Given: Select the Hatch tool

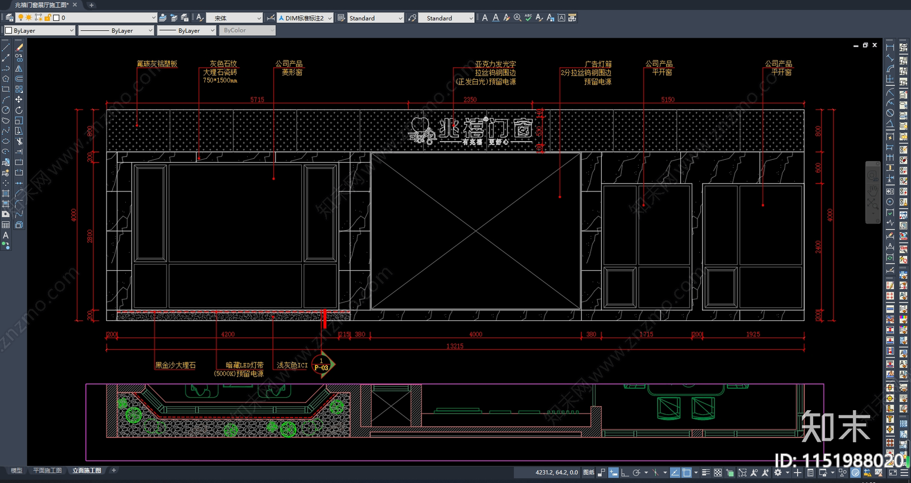Looking at the screenshot, I should (6, 193).
